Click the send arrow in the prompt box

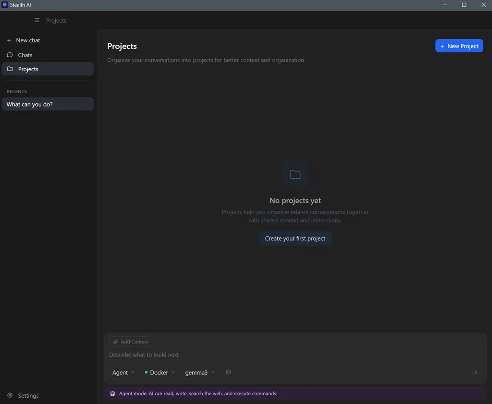tap(474, 372)
